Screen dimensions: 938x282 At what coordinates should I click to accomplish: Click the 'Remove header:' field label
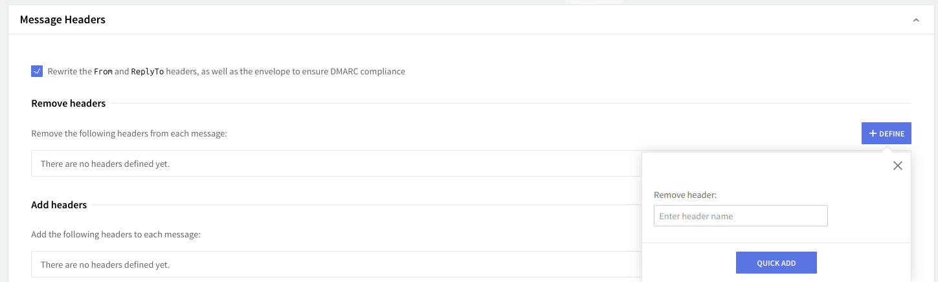[x=685, y=195]
